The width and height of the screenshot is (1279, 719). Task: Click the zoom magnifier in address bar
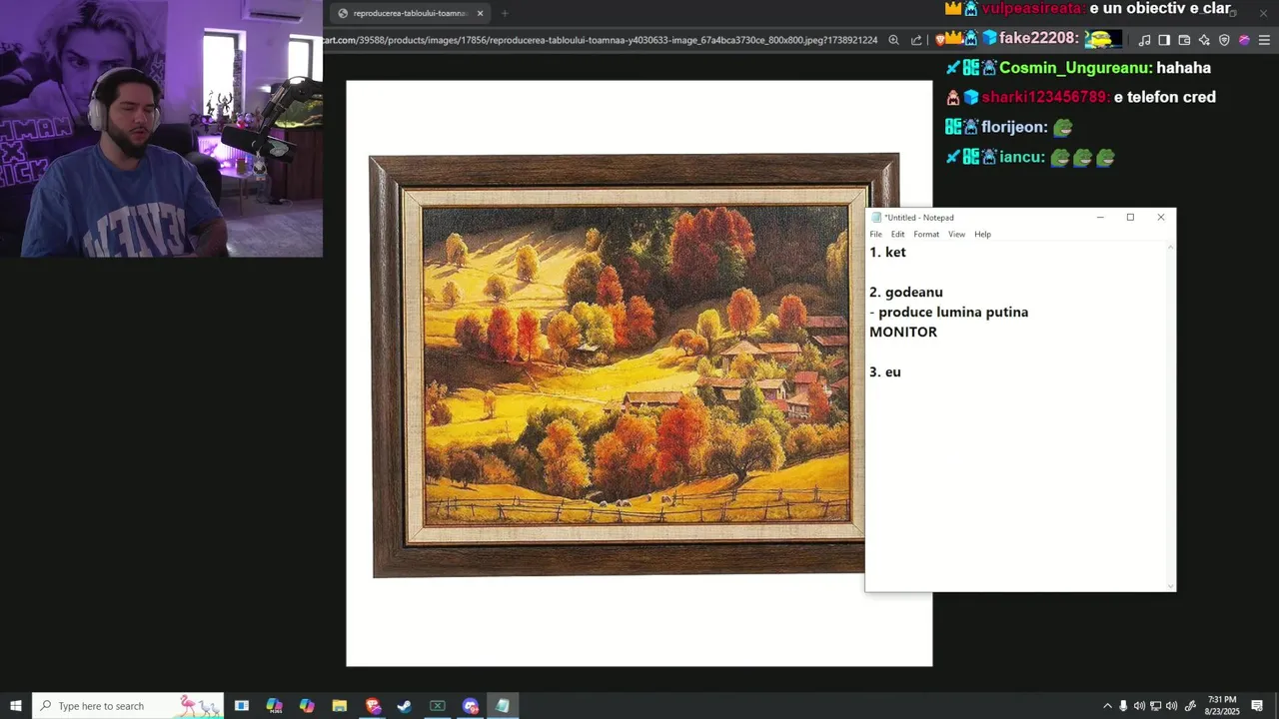pos(893,40)
